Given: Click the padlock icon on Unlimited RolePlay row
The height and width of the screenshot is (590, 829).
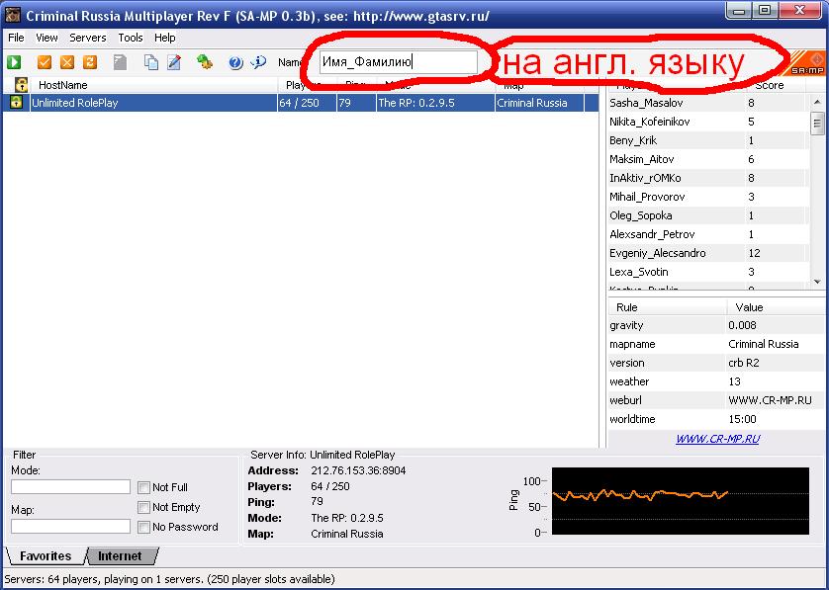Looking at the screenshot, I should point(17,103).
